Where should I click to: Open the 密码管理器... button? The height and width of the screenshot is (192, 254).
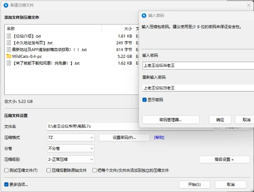tap(171, 120)
